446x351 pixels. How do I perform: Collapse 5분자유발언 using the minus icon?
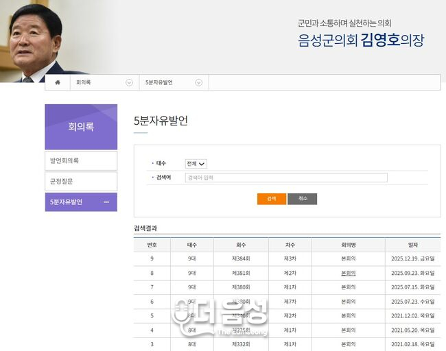(x=106, y=202)
